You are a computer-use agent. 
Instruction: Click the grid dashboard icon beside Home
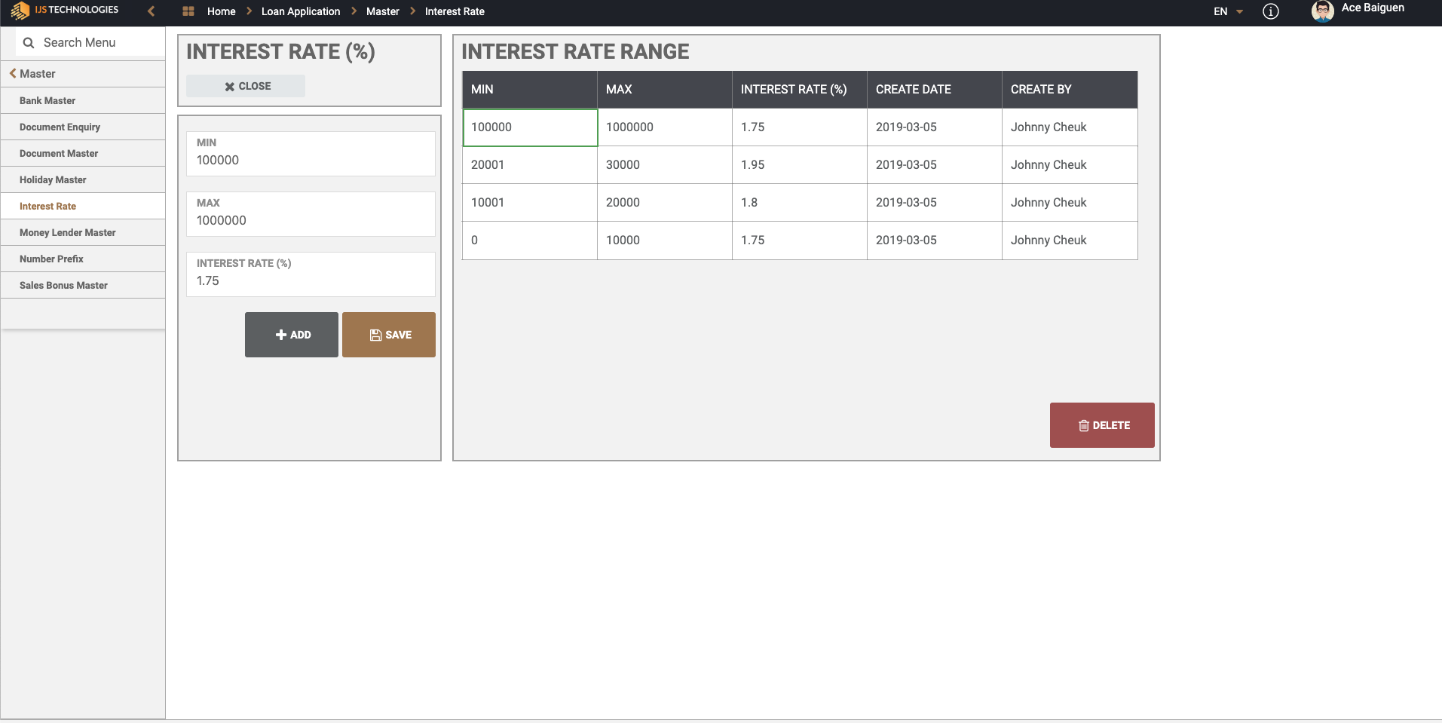pos(188,11)
